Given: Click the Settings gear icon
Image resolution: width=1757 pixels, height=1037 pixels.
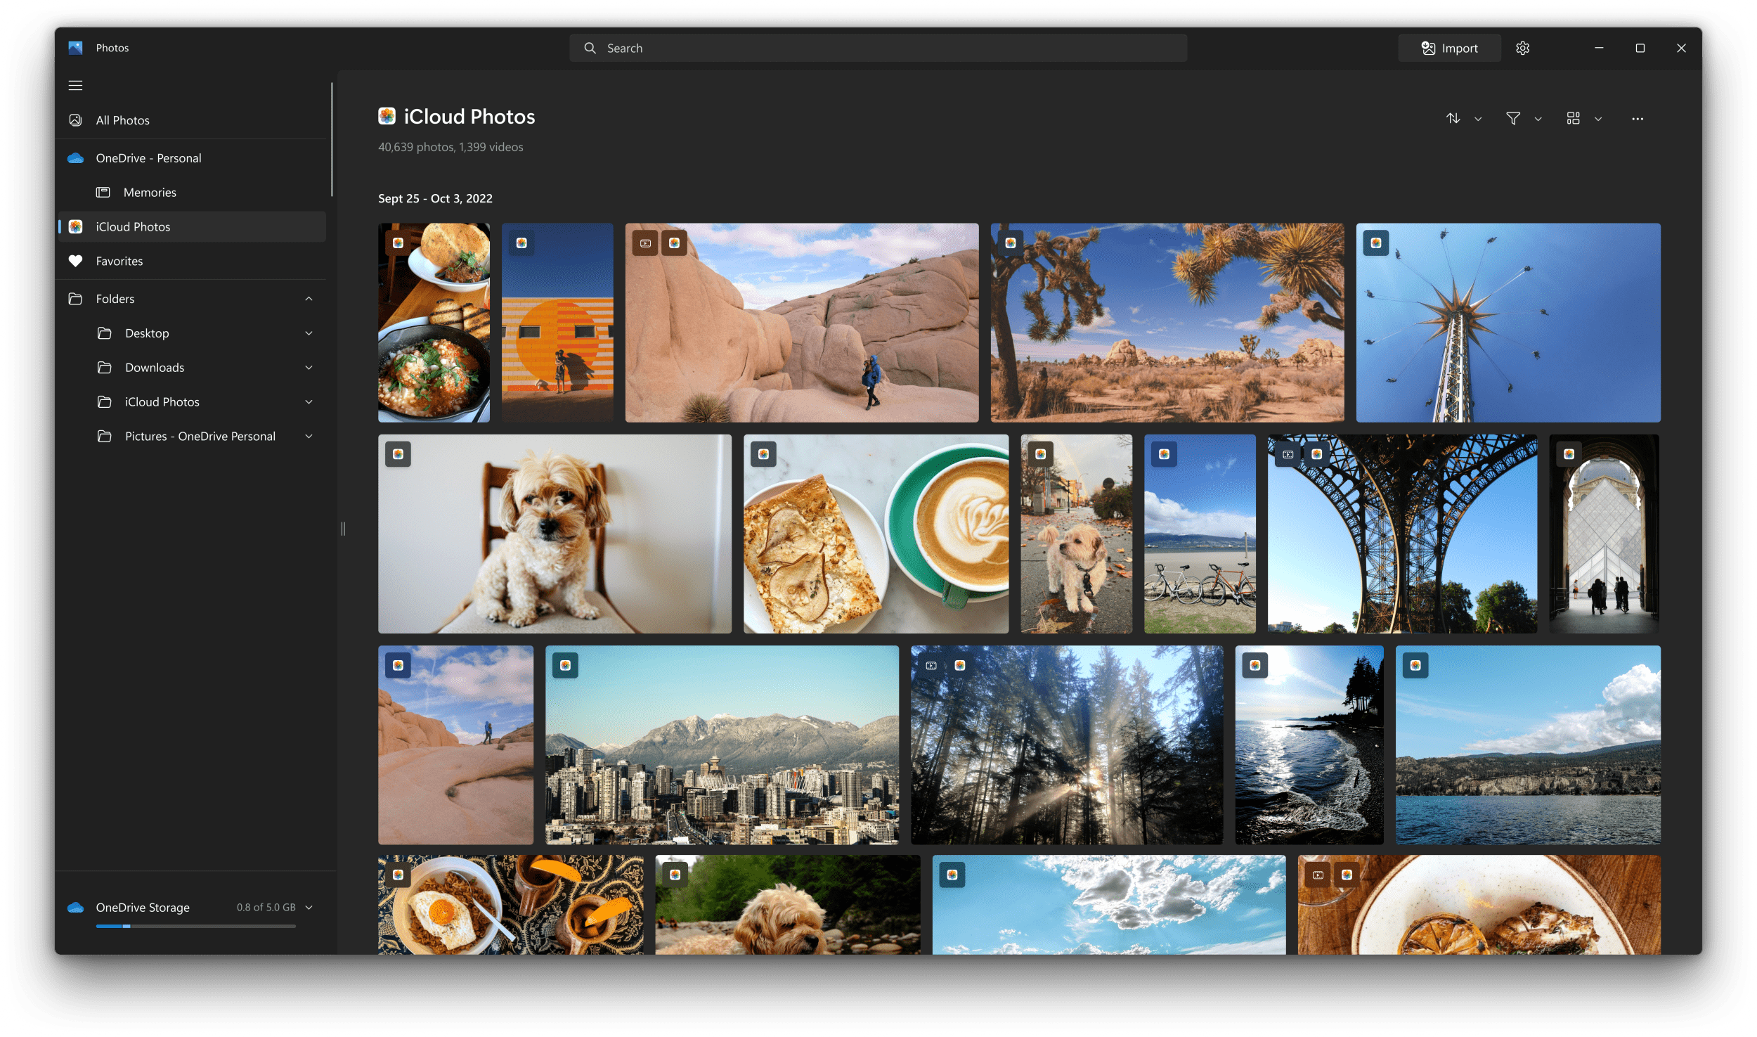Looking at the screenshot, I should [1522, 47].
